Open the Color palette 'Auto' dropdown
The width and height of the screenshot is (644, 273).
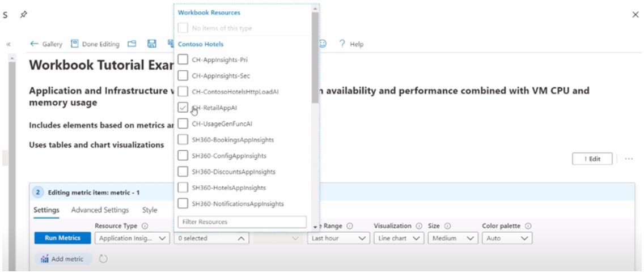pyautogui.click(x=507, y=238)
